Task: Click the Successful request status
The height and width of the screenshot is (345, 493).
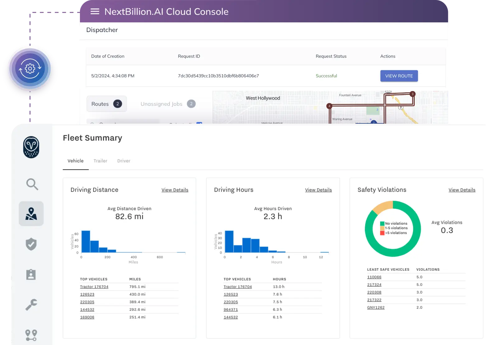Action: (326, 76)
